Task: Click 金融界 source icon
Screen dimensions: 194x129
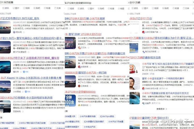Action: [x=143, y=103]
